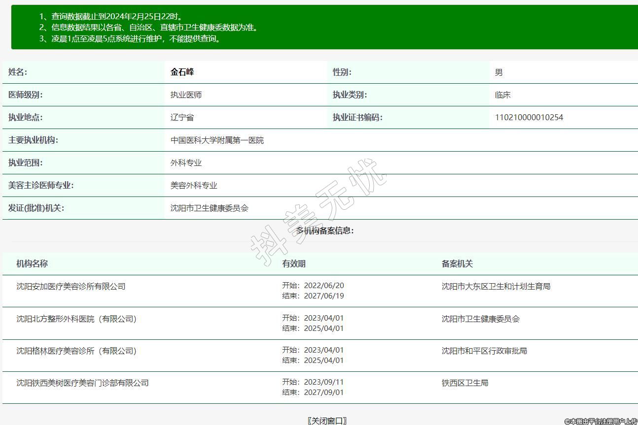
Task: Click the doctor name 金石峰
Action: point(182,72)
